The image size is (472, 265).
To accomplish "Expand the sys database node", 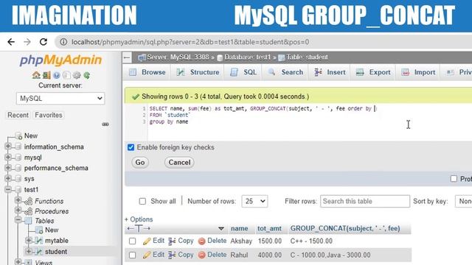I will coord(8,178).
